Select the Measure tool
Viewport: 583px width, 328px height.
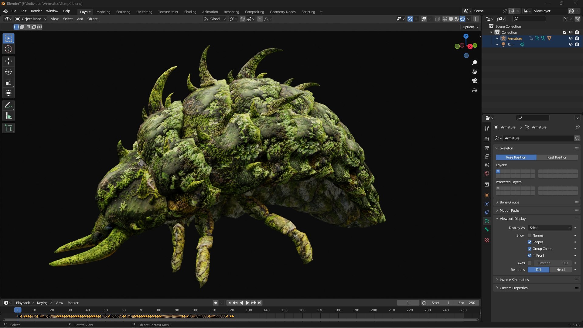9,116
